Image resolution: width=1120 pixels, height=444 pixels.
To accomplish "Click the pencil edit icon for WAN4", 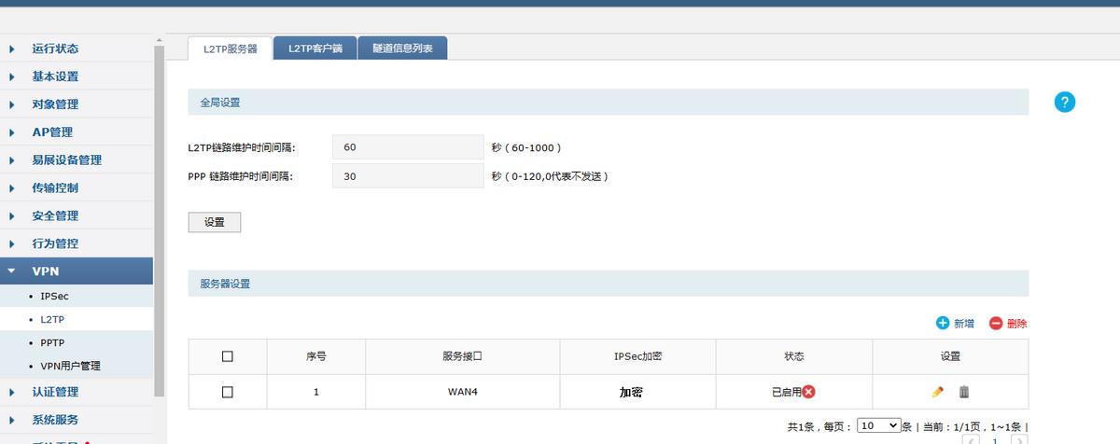I will (937, 392).
